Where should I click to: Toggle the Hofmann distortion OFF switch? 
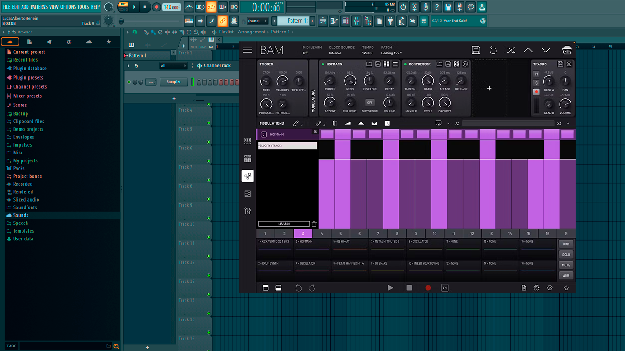tap(370, 102)
